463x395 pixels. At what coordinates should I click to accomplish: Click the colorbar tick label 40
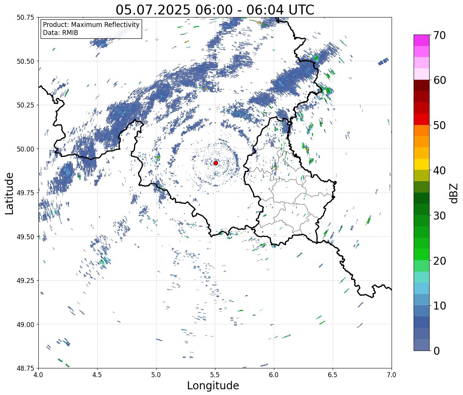point(439,171)
